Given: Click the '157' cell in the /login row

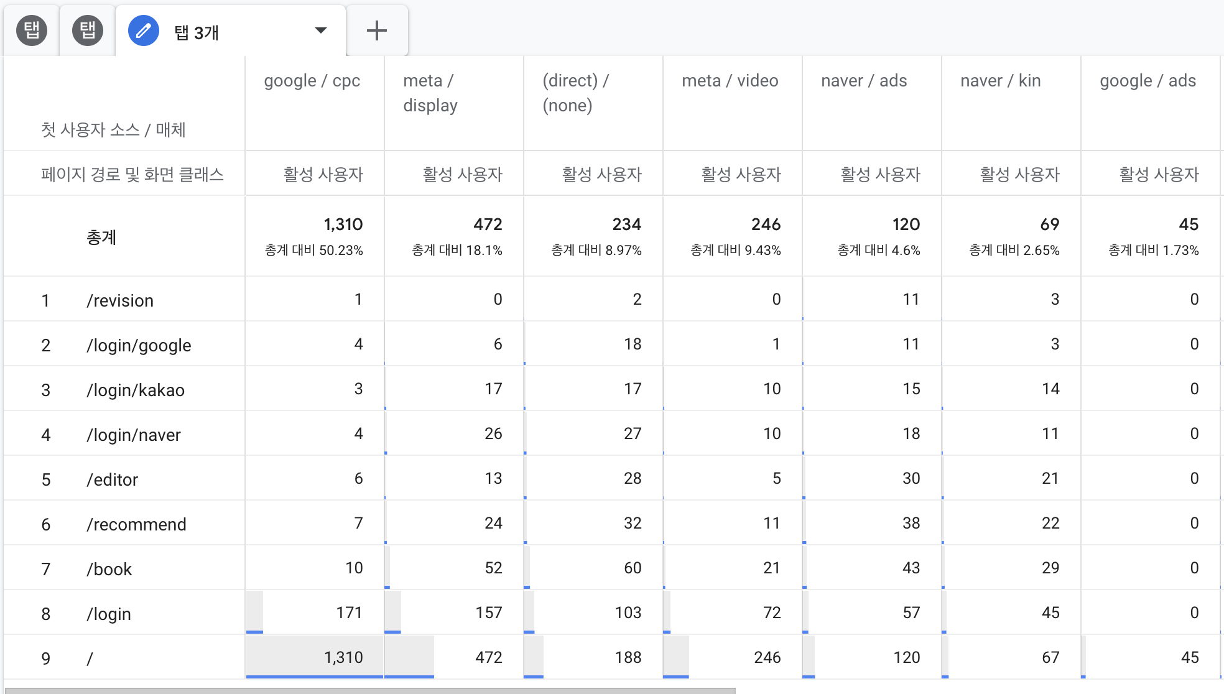Looking at the screenshot, I should pos(489,613).
